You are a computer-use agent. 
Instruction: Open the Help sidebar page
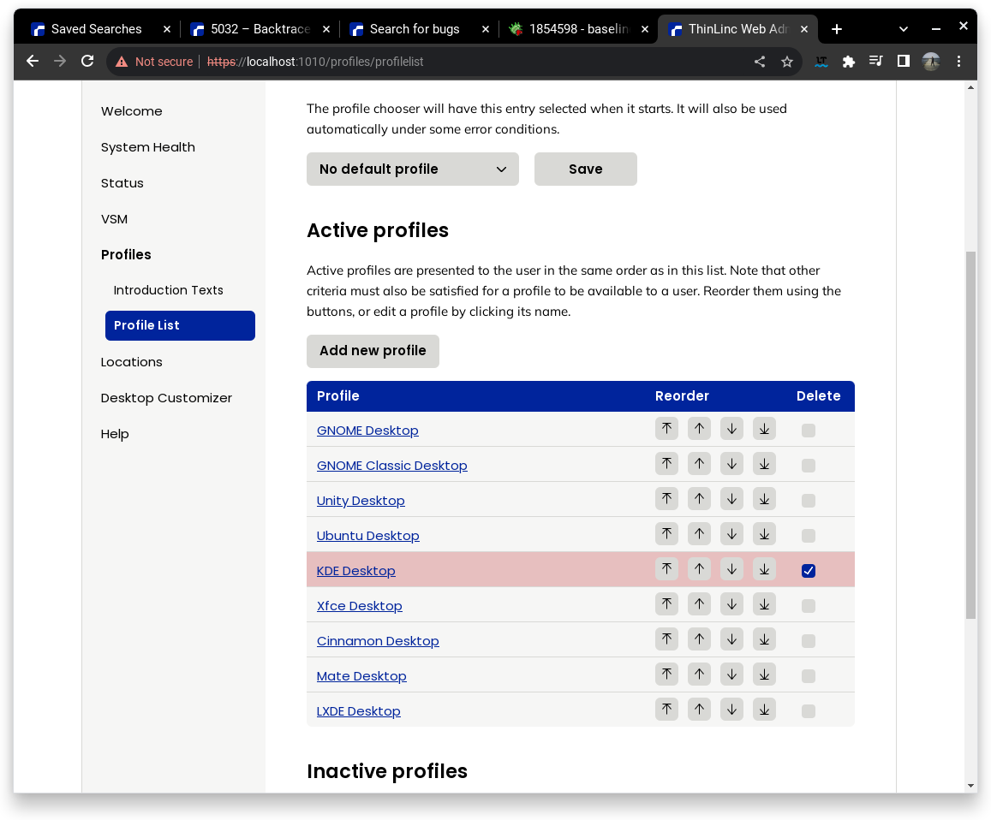115,434
